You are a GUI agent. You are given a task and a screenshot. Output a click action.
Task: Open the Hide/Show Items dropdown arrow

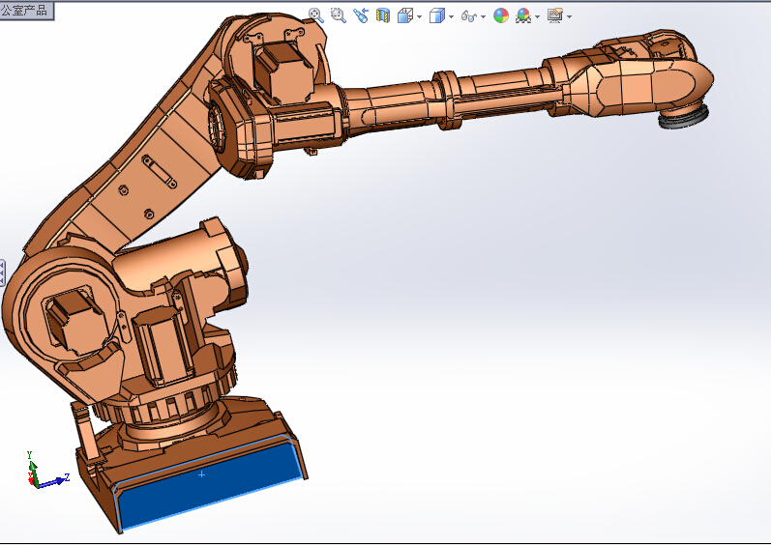[x=484, y=16]
